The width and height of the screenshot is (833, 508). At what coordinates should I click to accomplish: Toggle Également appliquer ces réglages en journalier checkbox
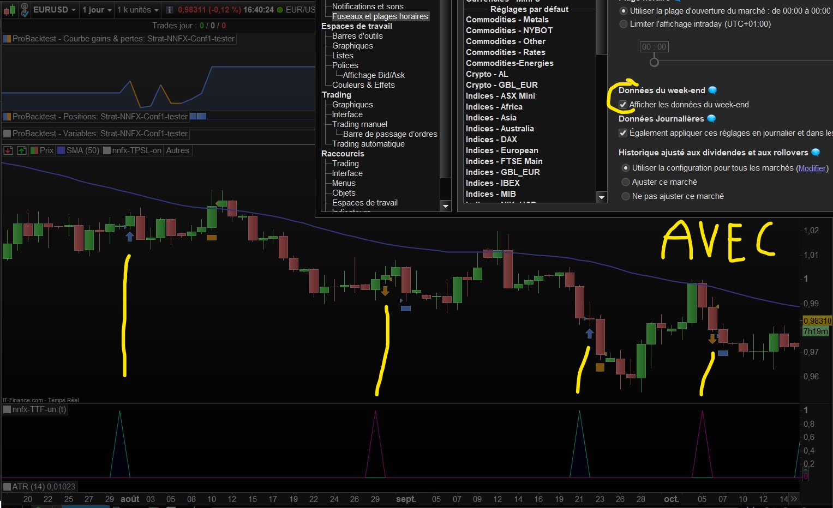(x=623, y=133)
